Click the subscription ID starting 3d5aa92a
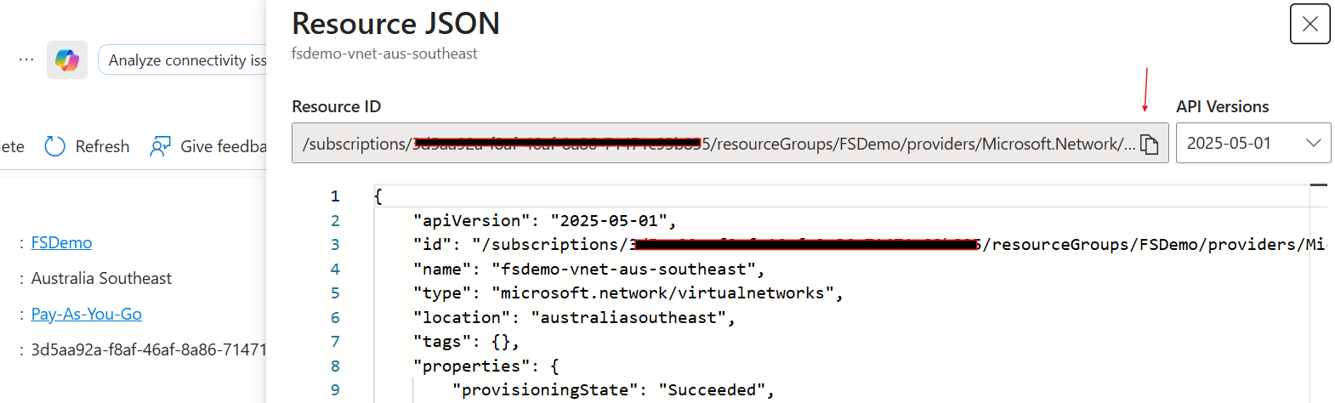The height and width of the screenshot is (403, 1335). tap(148, 349)
